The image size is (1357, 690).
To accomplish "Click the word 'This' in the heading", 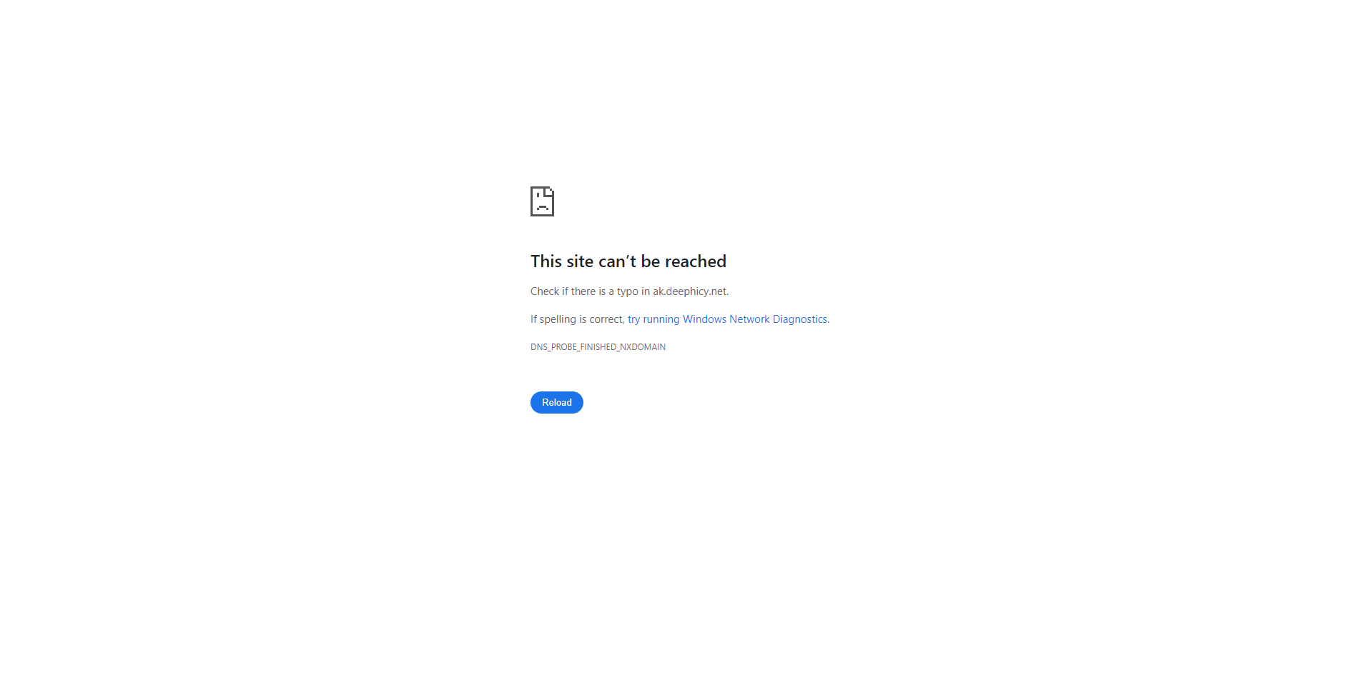I will tap(546, 261).
